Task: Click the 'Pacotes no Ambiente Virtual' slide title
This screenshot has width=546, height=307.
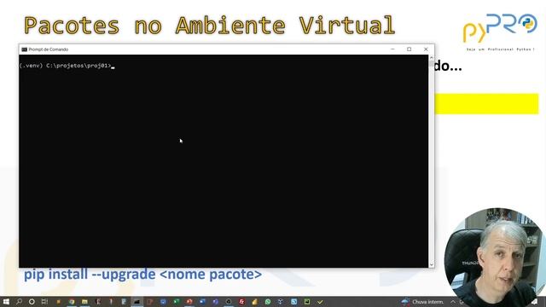Action: coord(209,25)
